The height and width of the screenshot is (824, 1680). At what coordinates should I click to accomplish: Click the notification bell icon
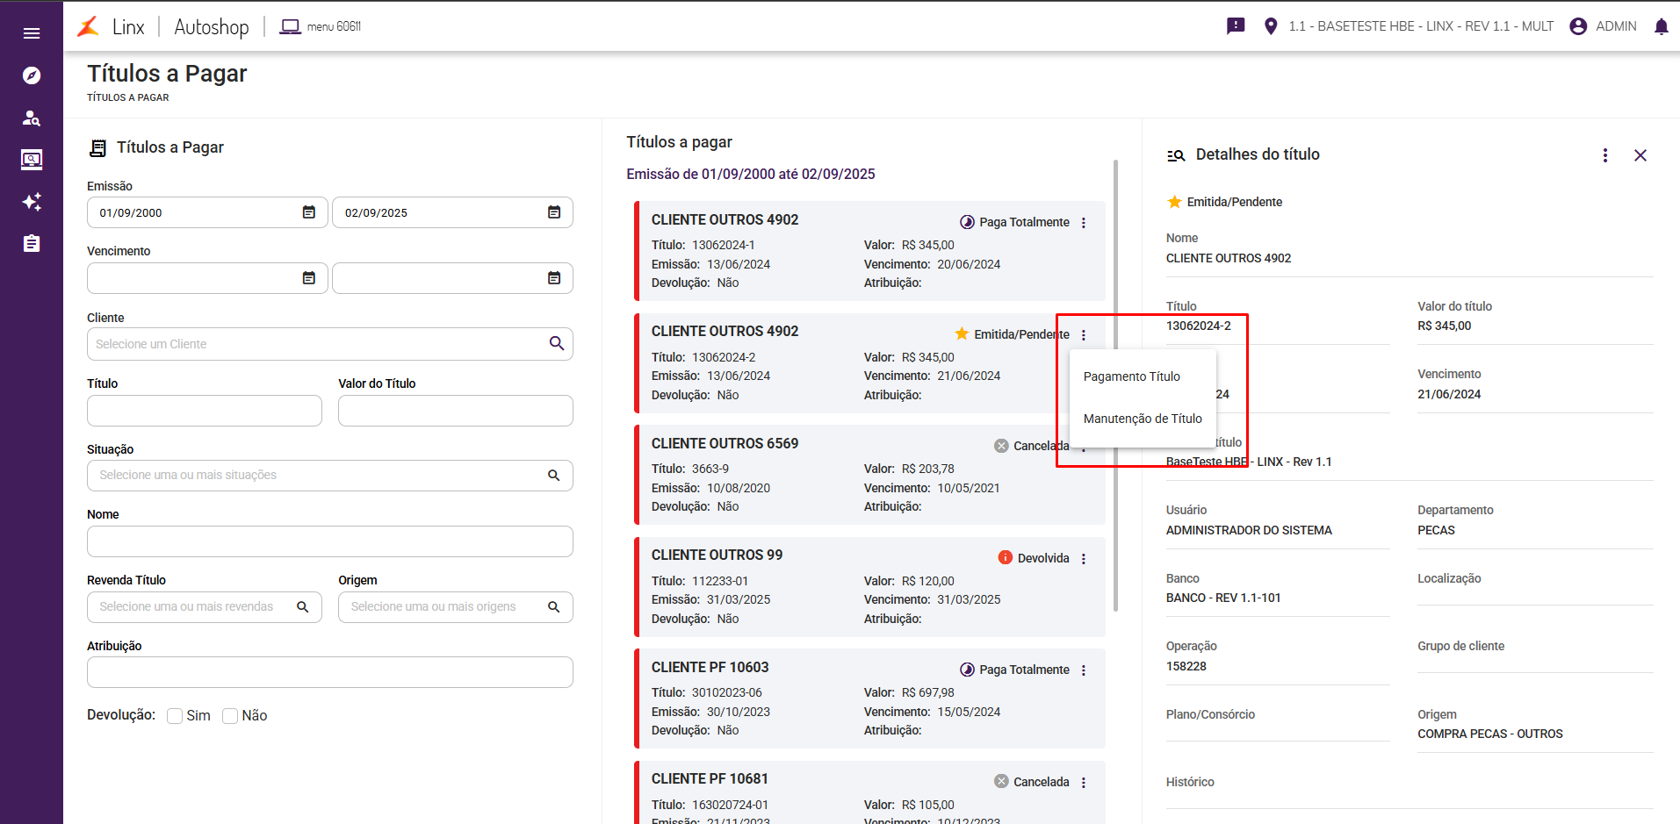pyautogui.click(x=1661, y=26)
